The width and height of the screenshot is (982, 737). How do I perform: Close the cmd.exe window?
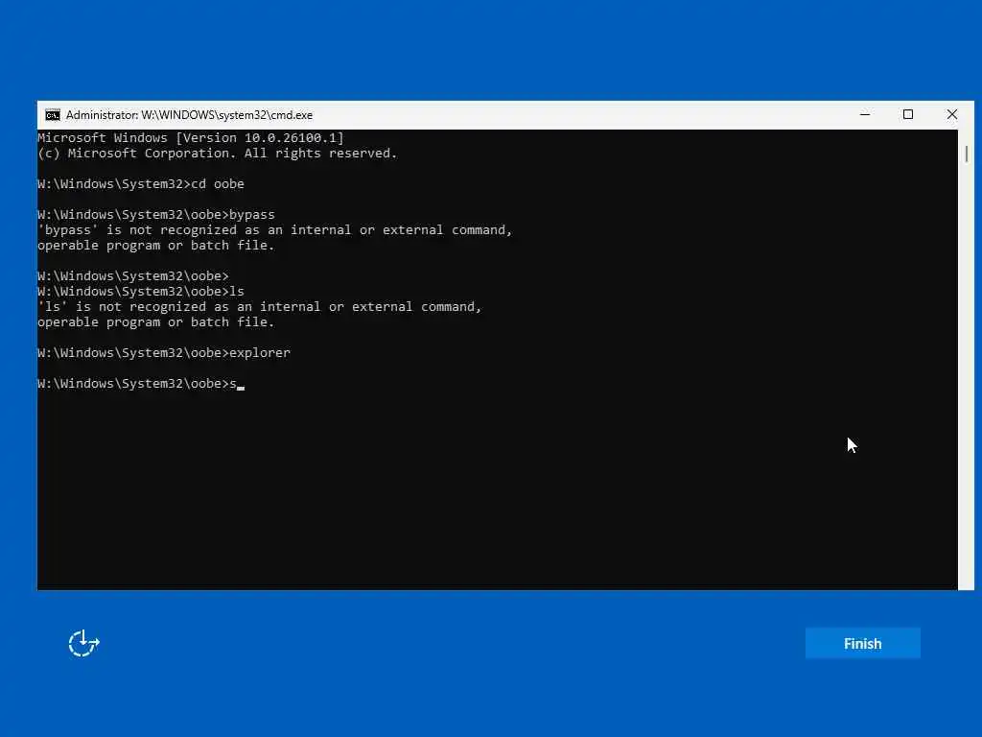[952, 115]
